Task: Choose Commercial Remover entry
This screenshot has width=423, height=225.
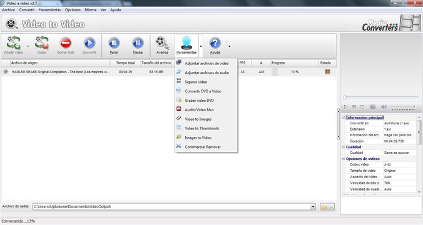Action: pos(206,147)
